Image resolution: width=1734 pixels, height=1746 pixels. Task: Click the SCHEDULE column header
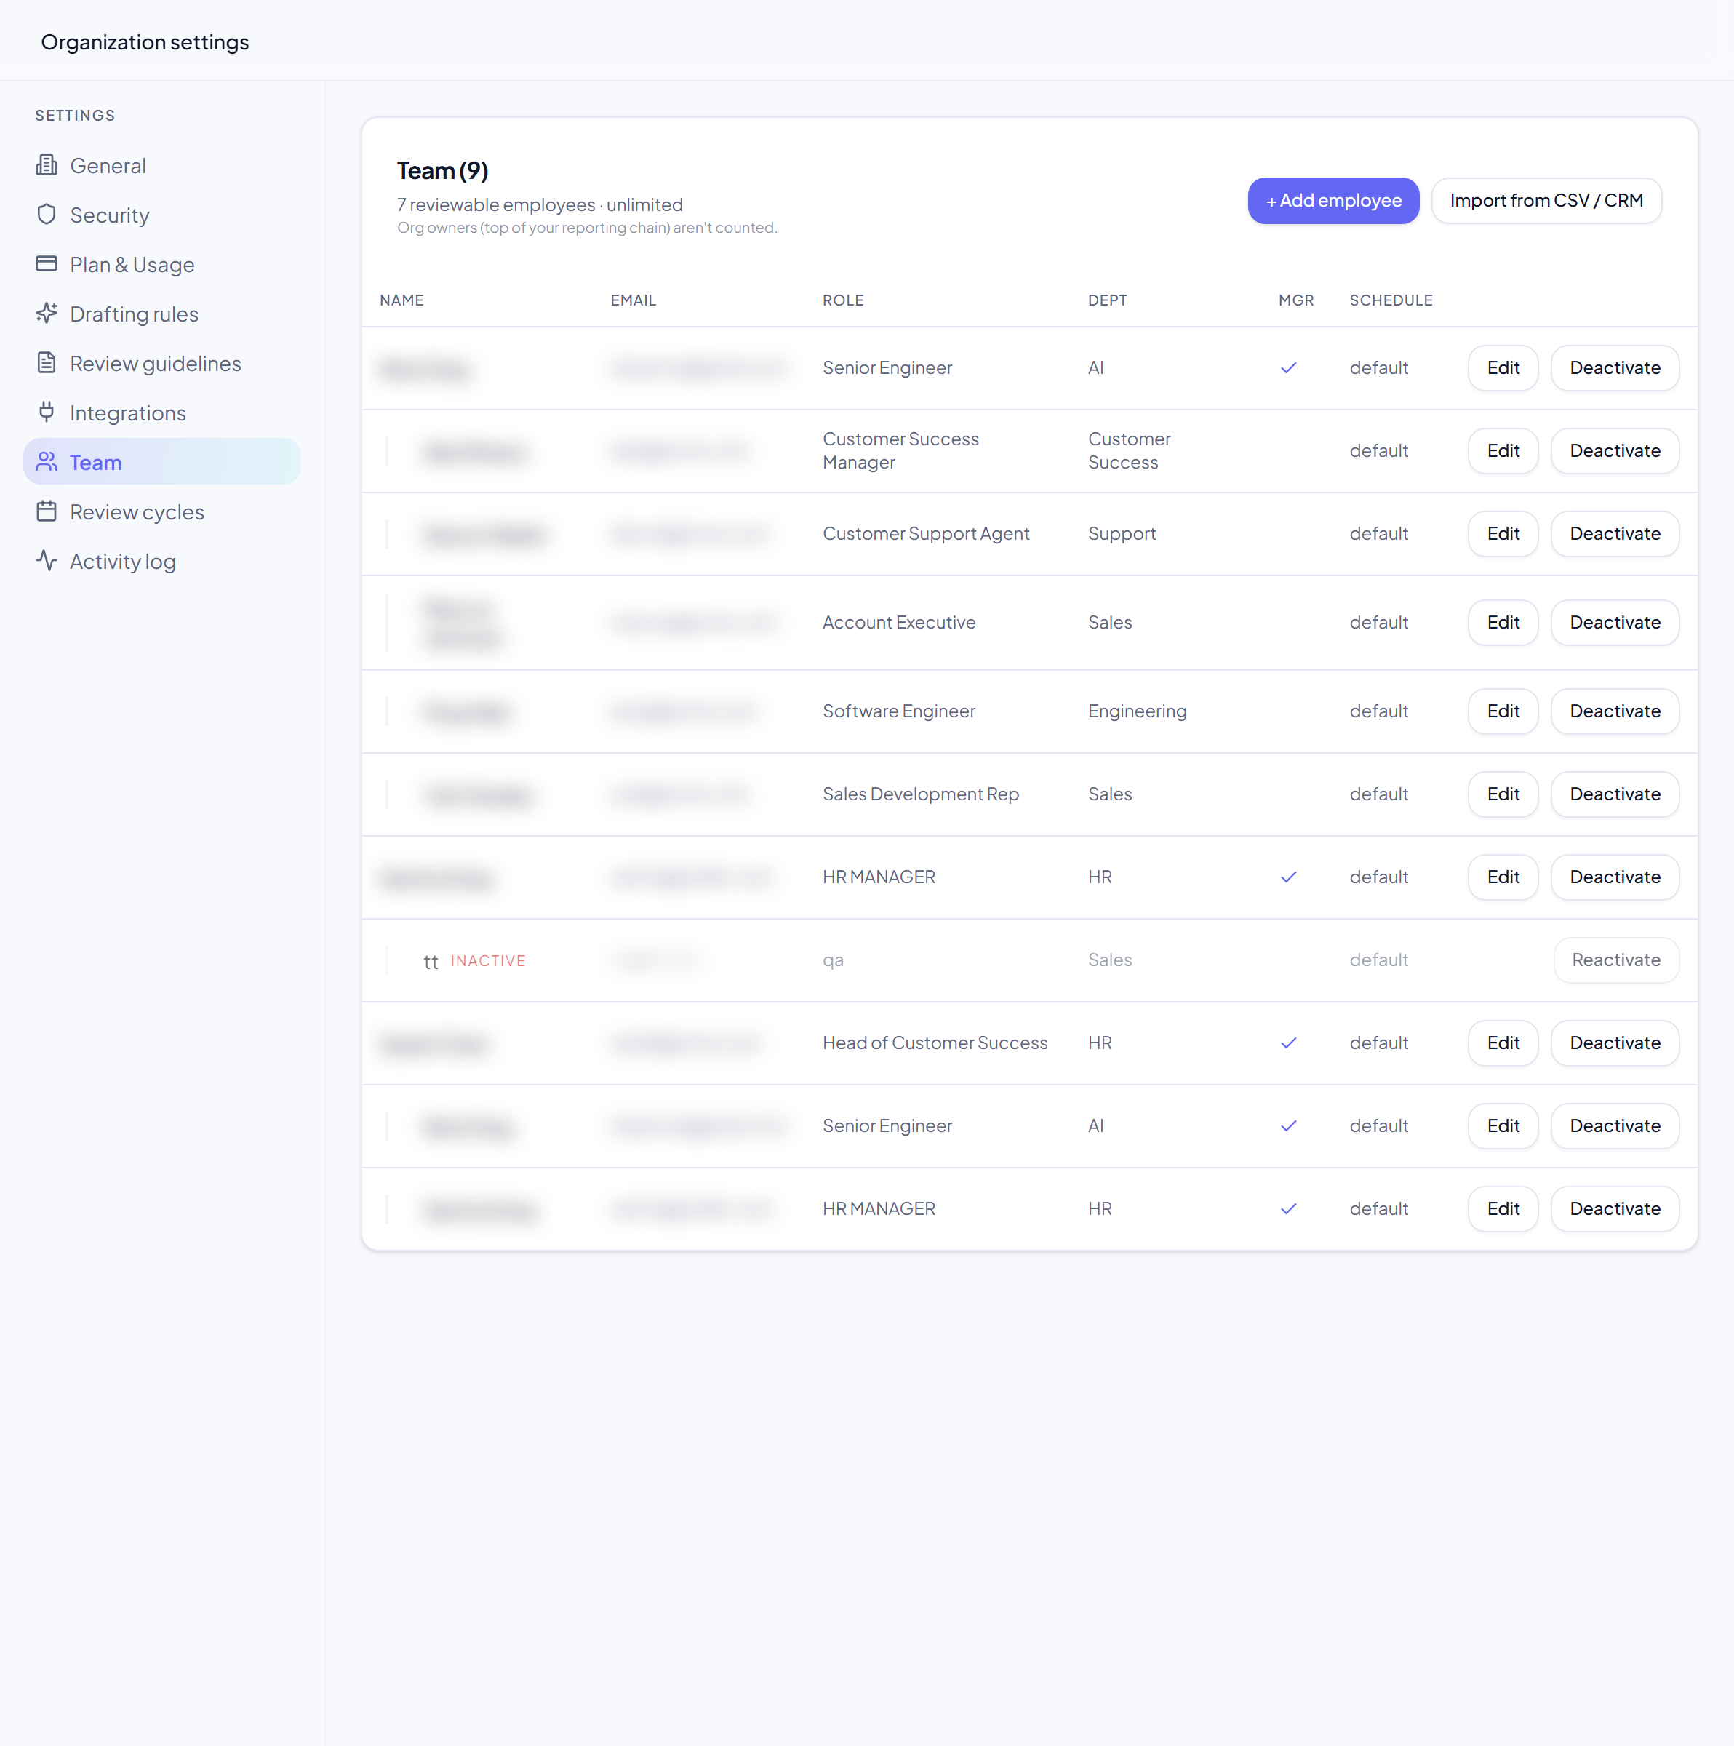(1391, 300)
